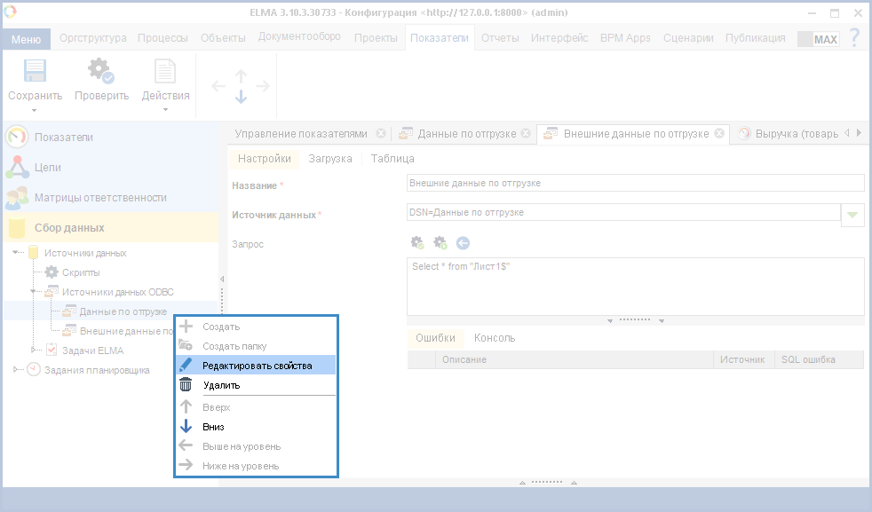Open the Действия document icon menu
Image resolution: width=872 pixels, height=512 pixels.
tap(165, 72)
